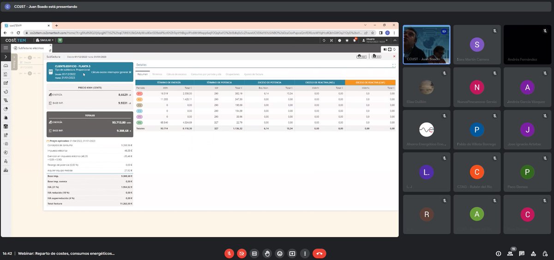
Task: Click the refresh icon in costTEM header
Action: tap(324, 40)
